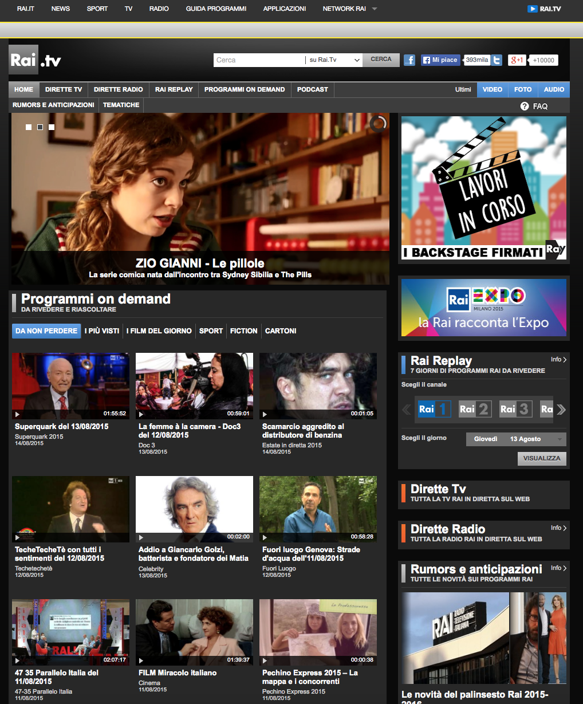The image size is (583, 704).
Task: Open DIRETTE RADIO menu item
Action: click(119, 90)
